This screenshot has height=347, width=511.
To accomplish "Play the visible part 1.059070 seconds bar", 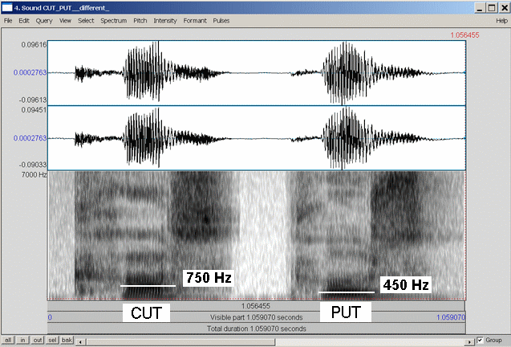I will [257, 317].
